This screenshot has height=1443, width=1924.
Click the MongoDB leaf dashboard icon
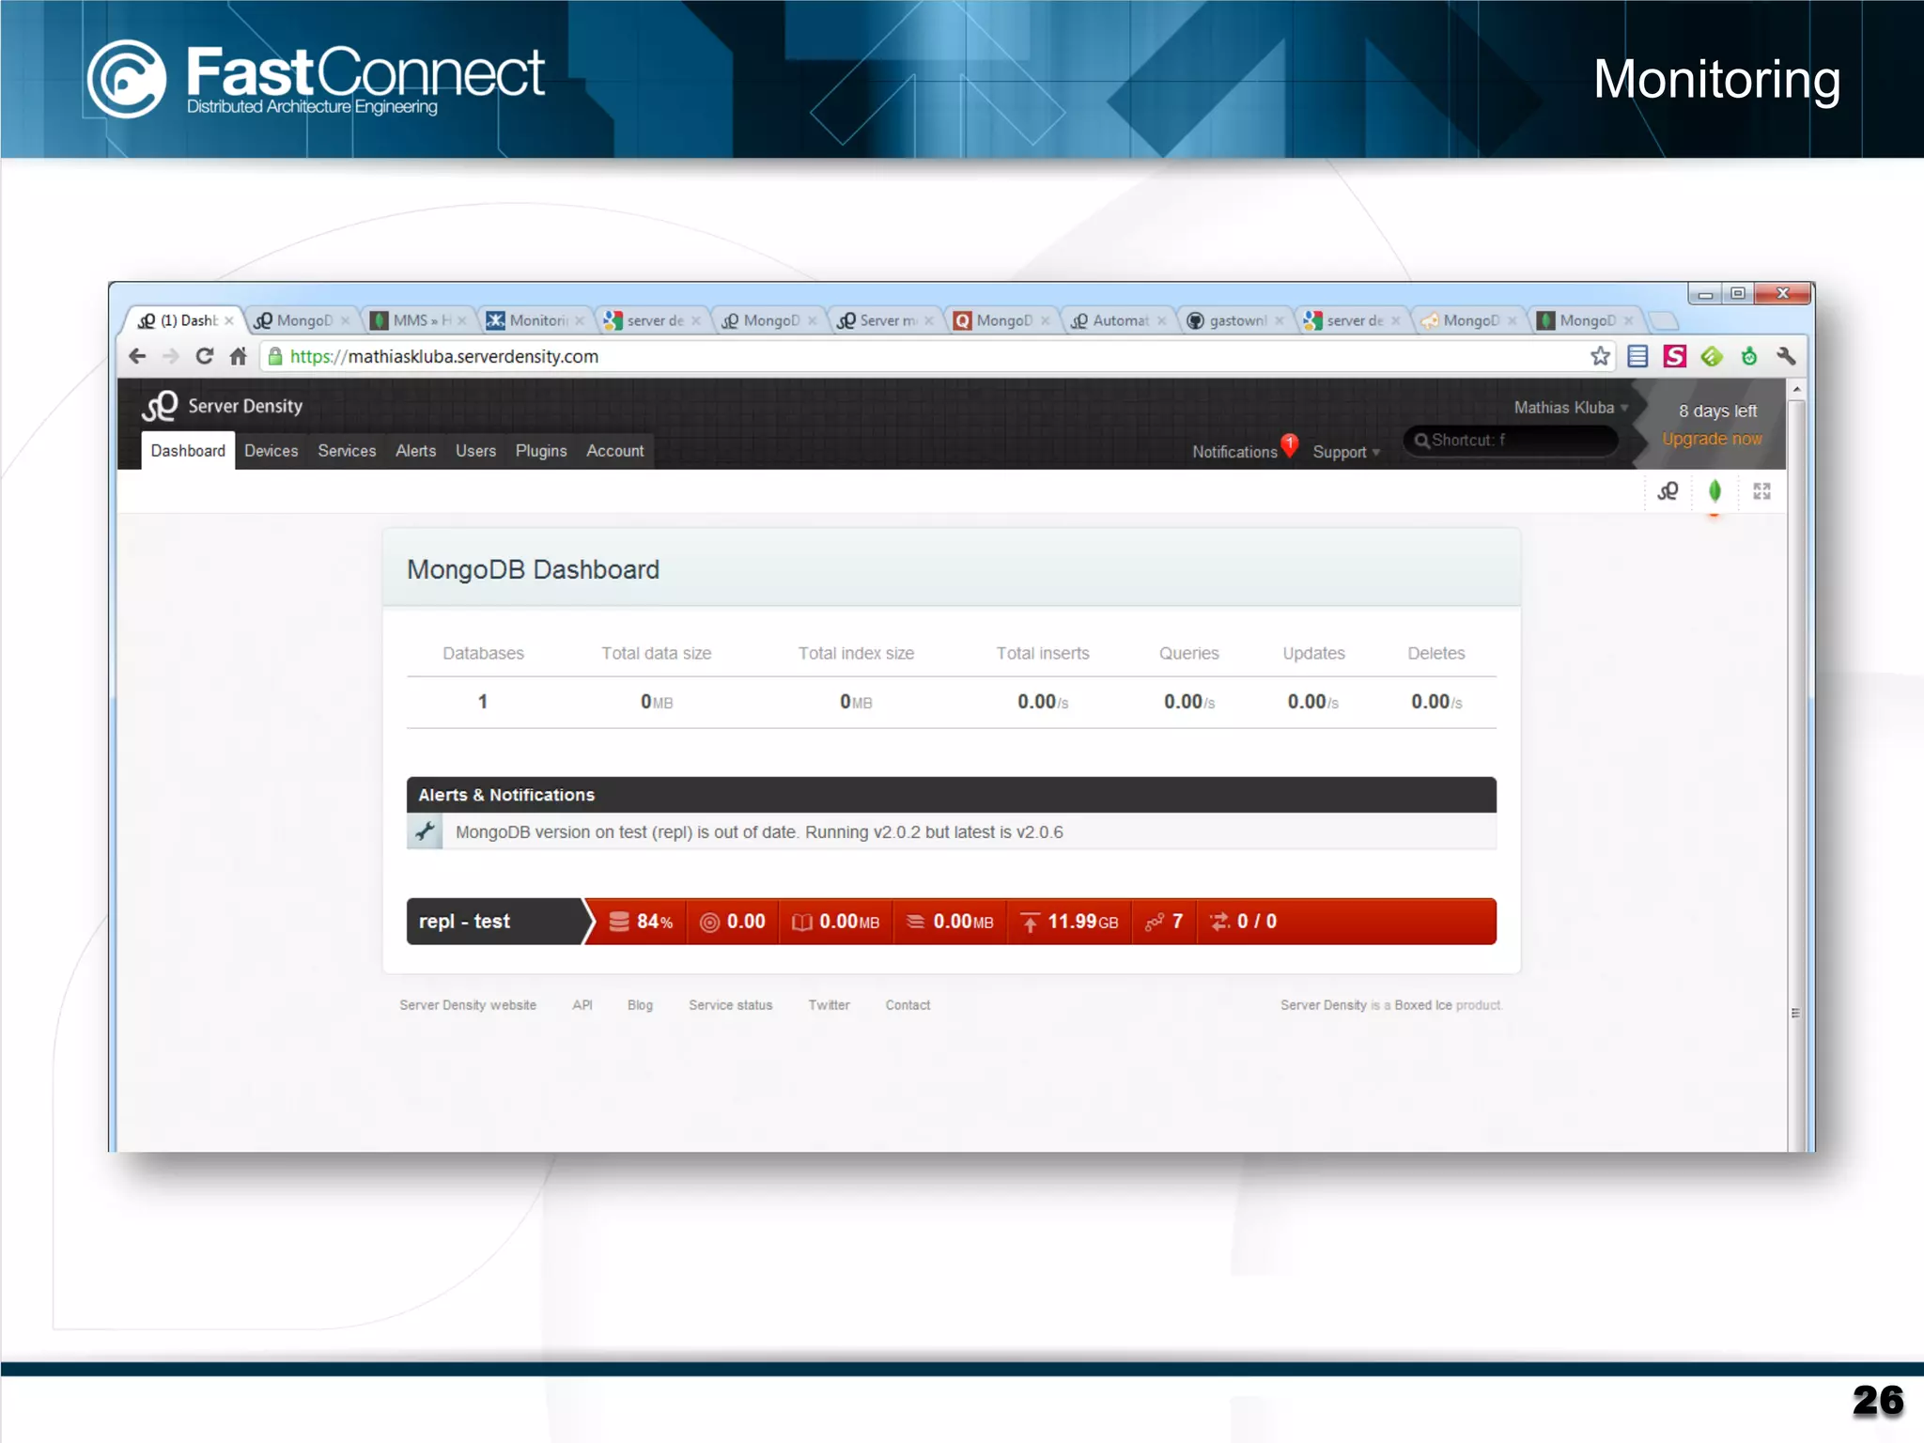coord(1715,490)
